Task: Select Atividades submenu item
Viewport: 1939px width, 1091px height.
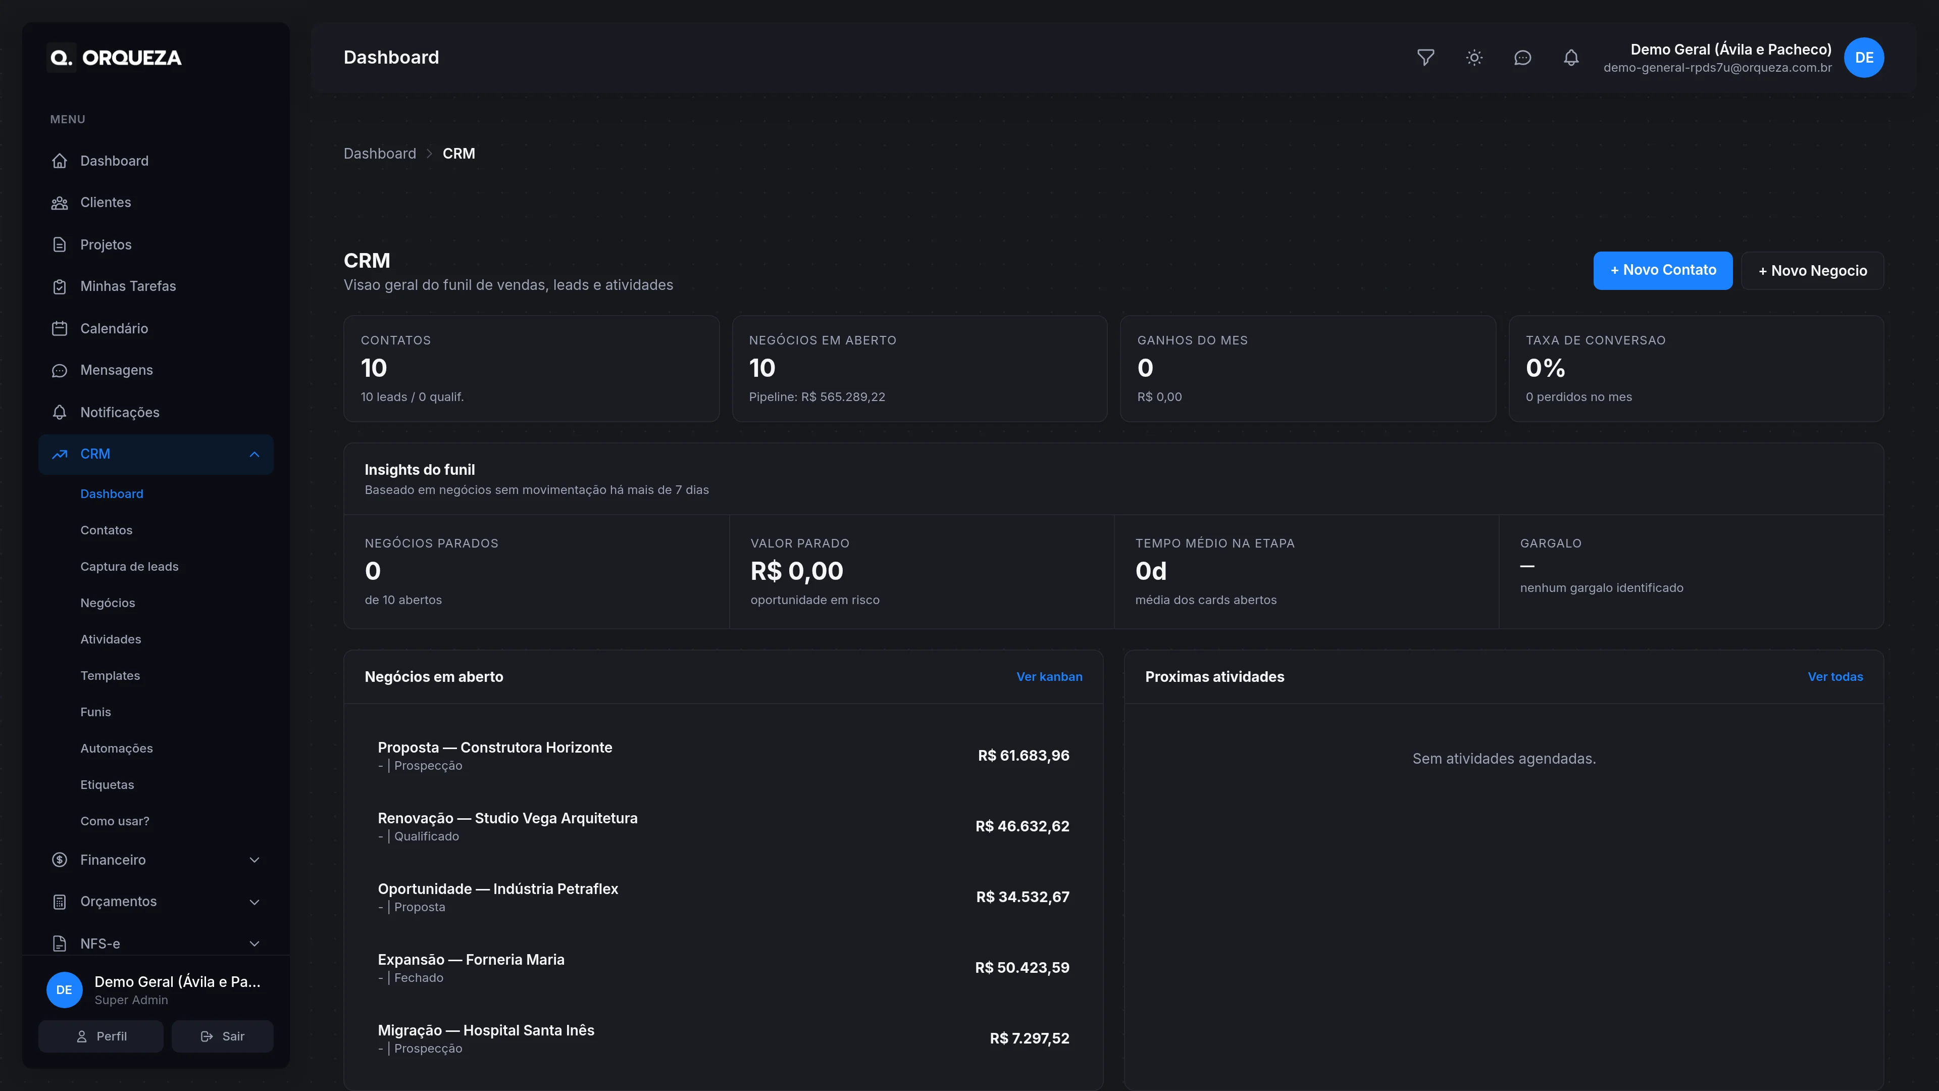Action: pyautogui.click(x=111, y=639)
